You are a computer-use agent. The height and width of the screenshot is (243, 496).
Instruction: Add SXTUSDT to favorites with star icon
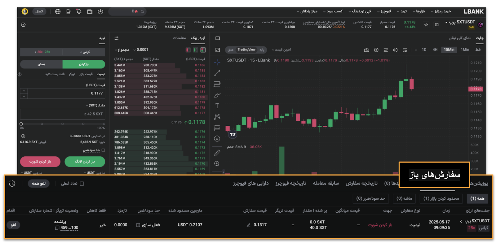[426, 25]
